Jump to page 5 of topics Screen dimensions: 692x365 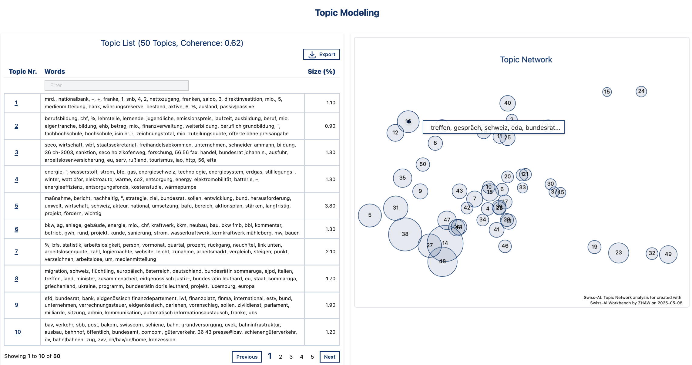point(312,357)
